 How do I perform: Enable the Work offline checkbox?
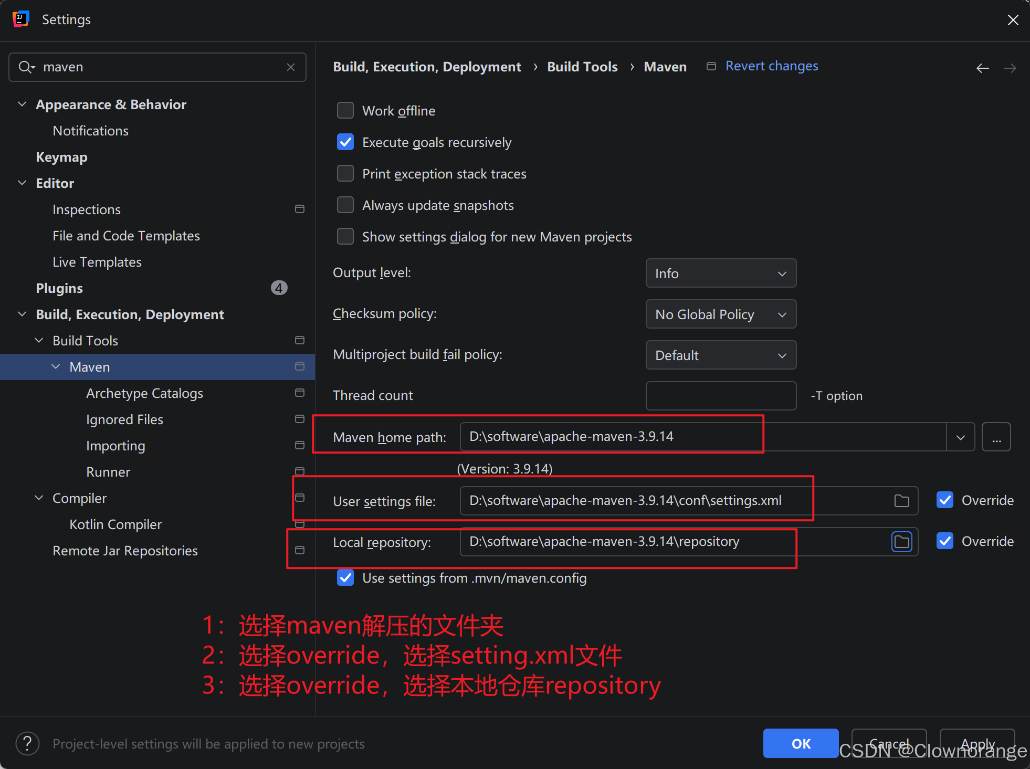(x=345, y=111)
